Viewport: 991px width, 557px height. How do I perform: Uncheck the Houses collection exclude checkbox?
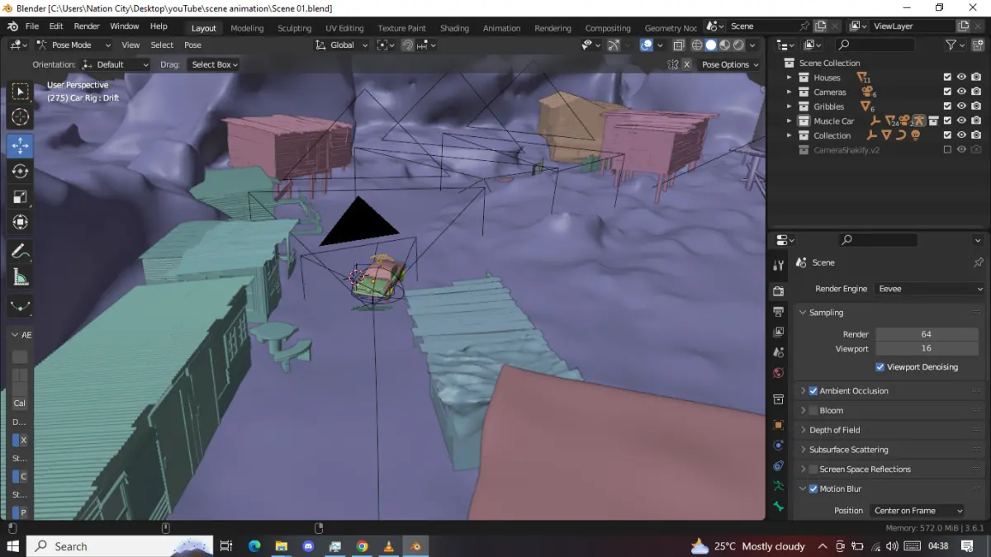pos(947,78)
